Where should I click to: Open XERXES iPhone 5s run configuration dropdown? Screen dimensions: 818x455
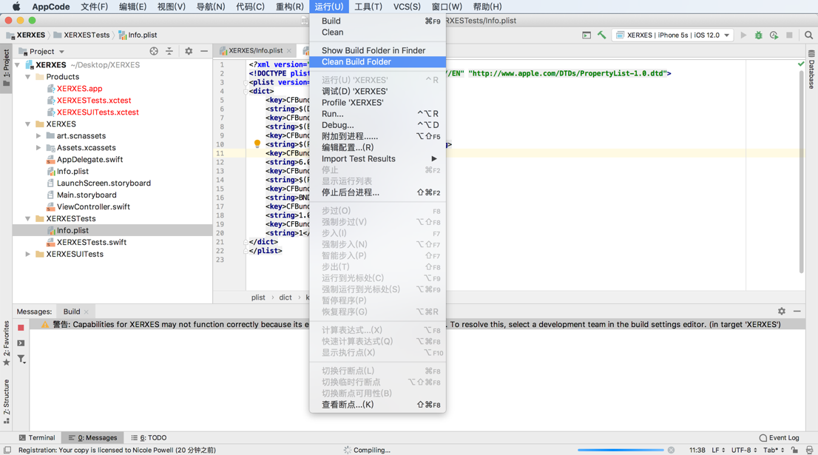tap(674, 35)
